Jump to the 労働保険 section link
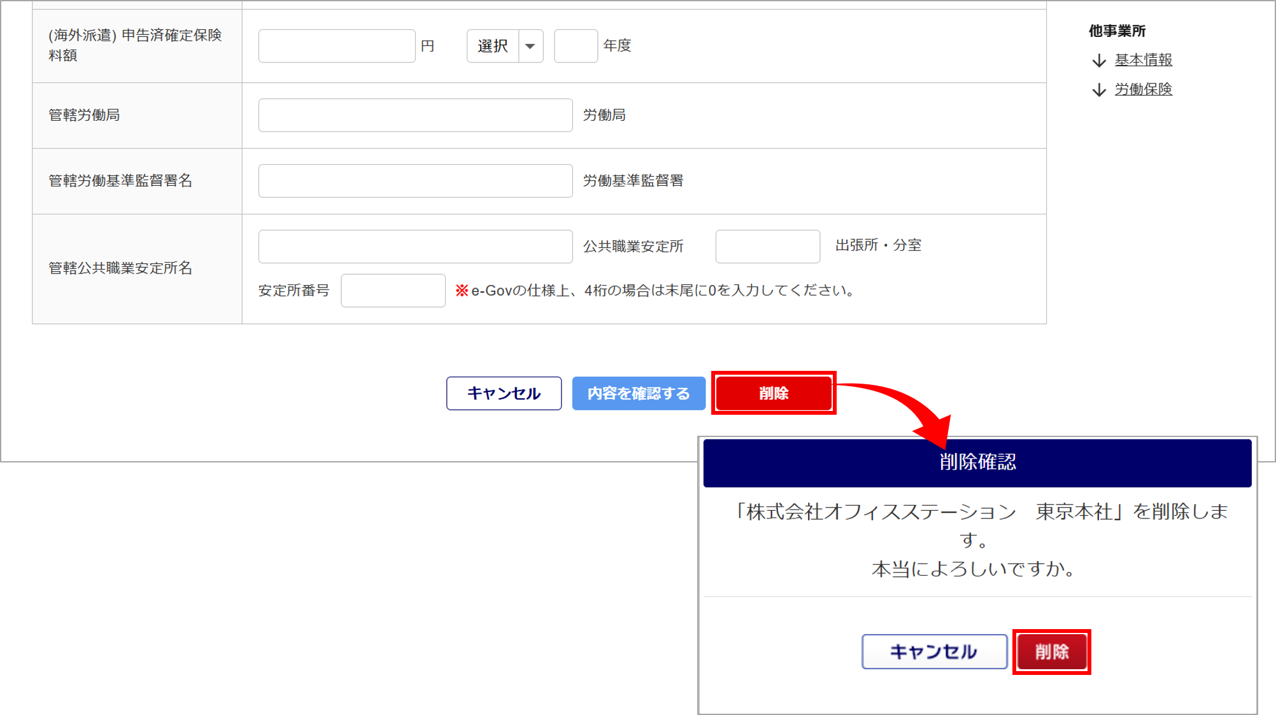This screenshot has height=715, width=1276. (1143, 89)
